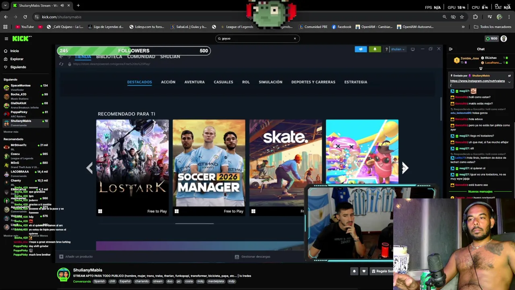Click the Steam Big Picture monitor icon
515x290 pixels.
tap(412, 49)
